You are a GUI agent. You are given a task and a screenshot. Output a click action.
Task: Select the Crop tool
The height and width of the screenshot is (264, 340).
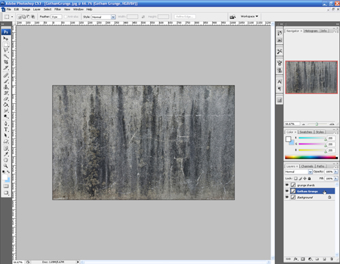pyautogui.click(x=6, y=62)
